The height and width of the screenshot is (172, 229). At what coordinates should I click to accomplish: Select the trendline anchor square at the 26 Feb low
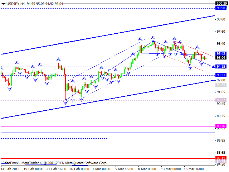[x=65, y=100]
